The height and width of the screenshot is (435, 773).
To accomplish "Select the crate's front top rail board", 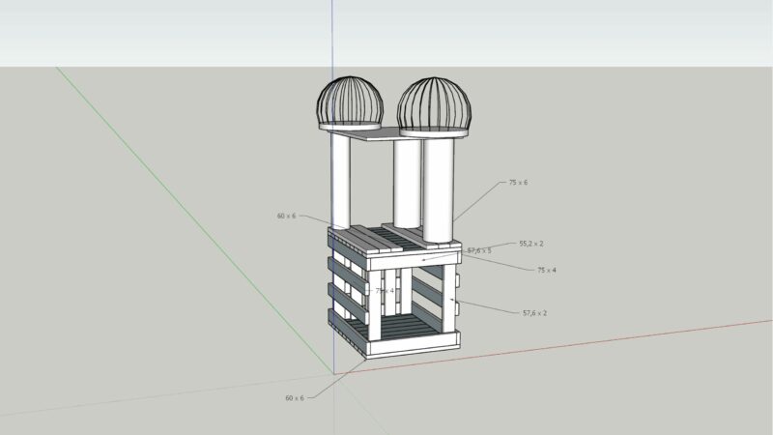I will tap(415, 258).
